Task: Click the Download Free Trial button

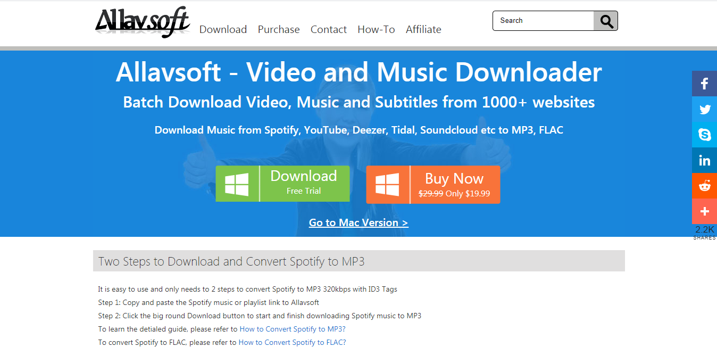Action: (x=282, y=184)
